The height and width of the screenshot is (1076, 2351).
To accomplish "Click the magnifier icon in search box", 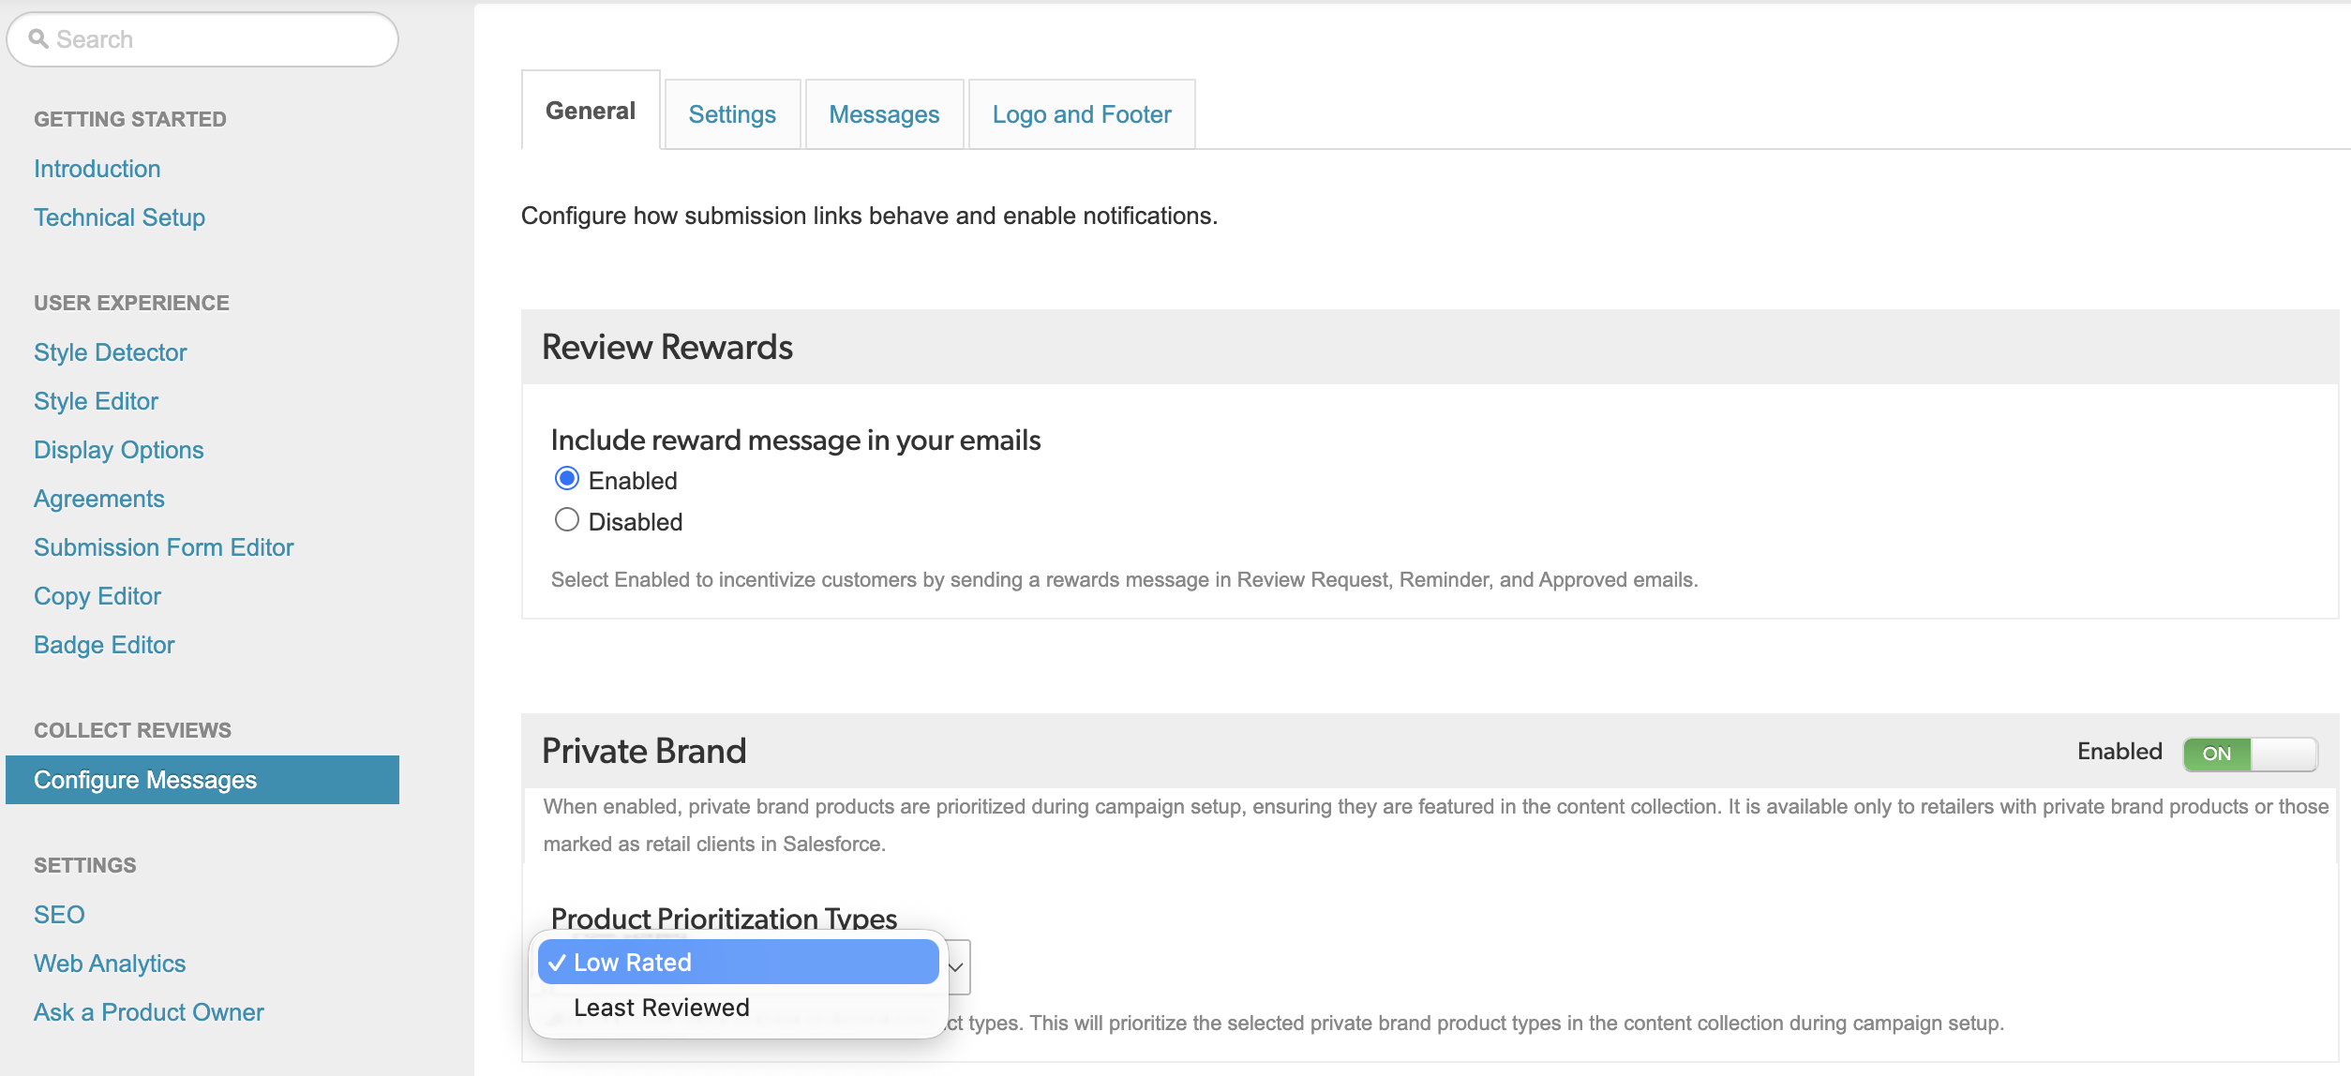I will [38, 38].
